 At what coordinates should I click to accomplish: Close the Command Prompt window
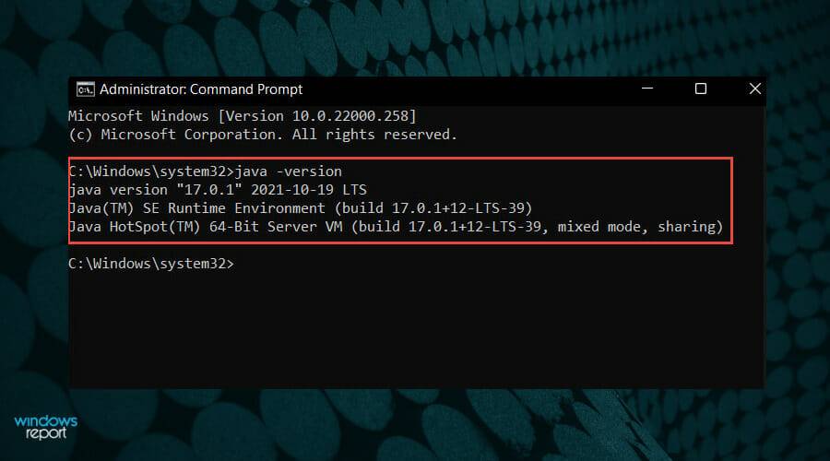pos(754,89)
